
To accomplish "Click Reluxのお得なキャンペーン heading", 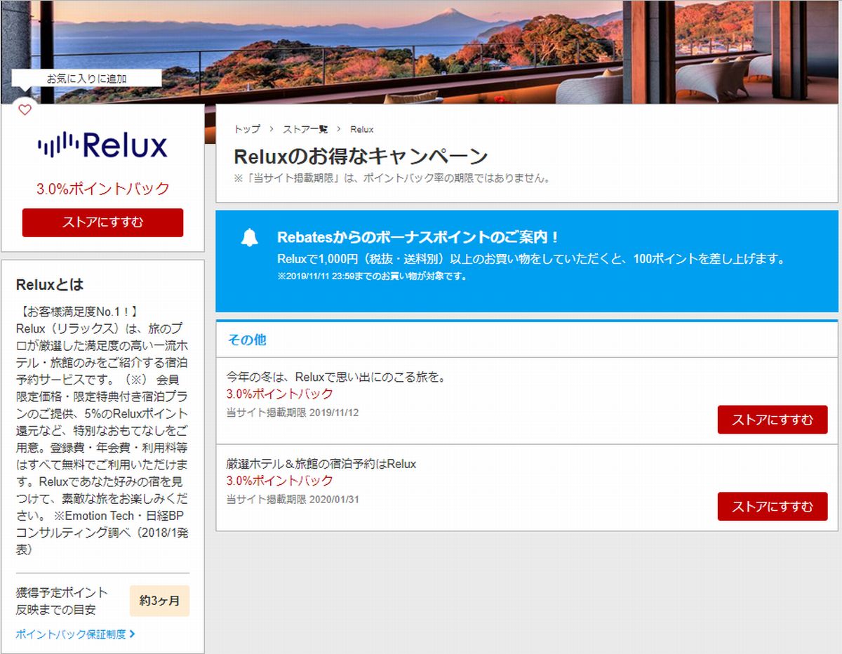I will [x=361, y=156].
